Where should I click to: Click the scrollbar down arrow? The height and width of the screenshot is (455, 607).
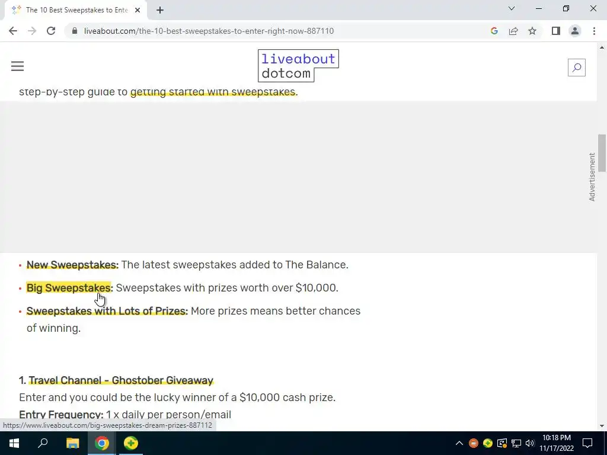coord(602,426)
